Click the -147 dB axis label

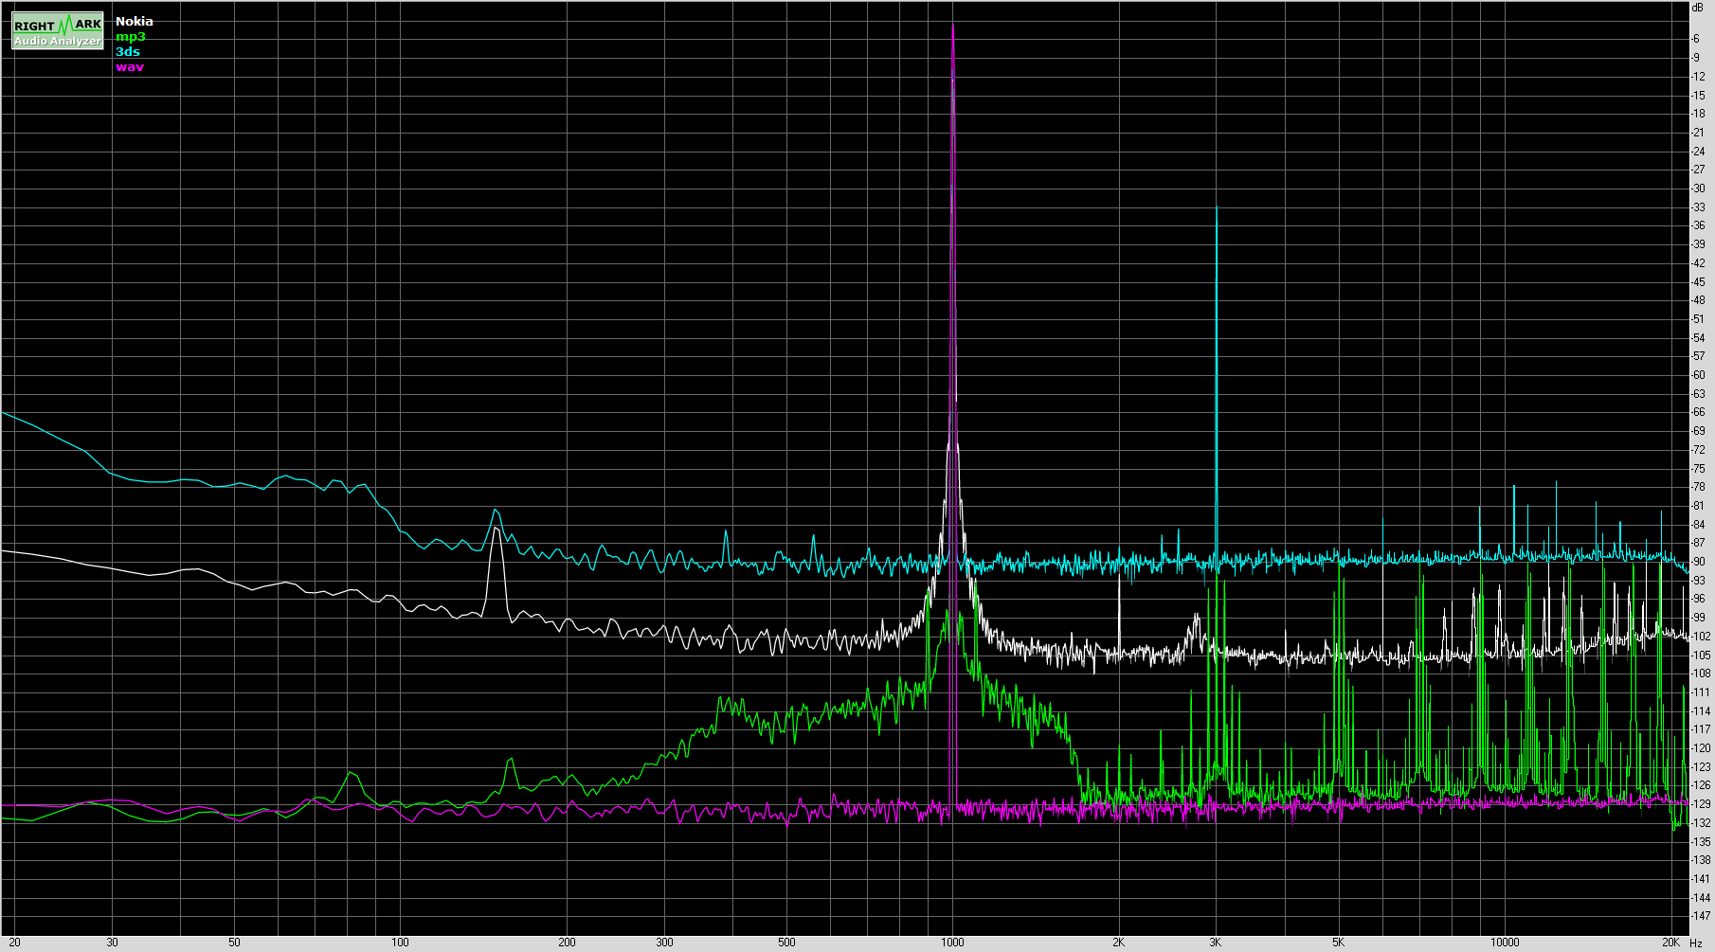pos(1701,916)
